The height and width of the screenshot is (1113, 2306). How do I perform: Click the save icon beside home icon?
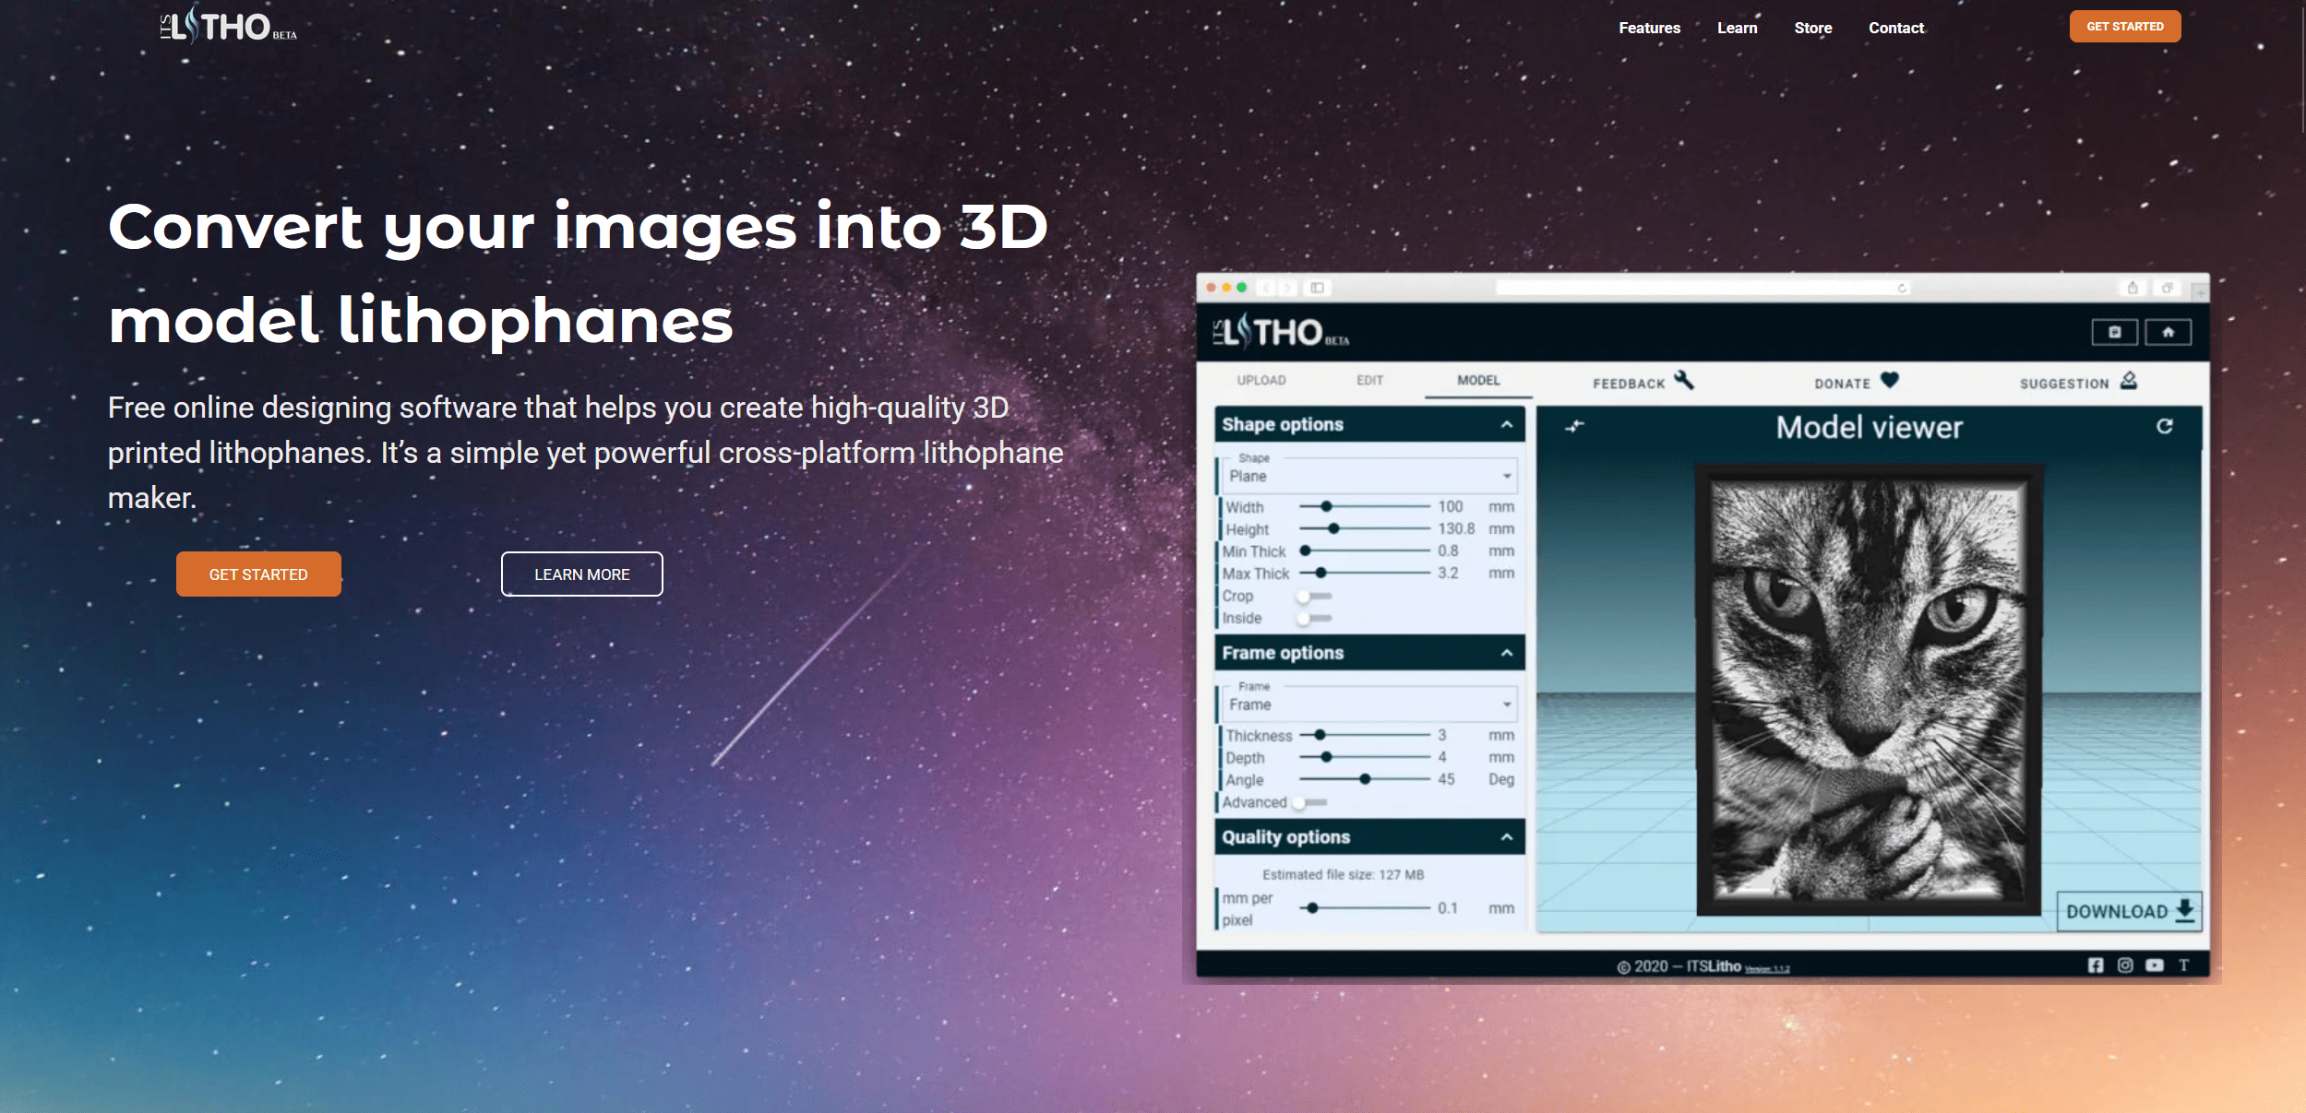point(2114,332)
